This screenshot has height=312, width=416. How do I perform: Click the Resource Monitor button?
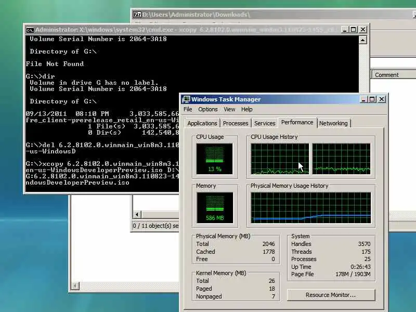(x=331, y=295)
